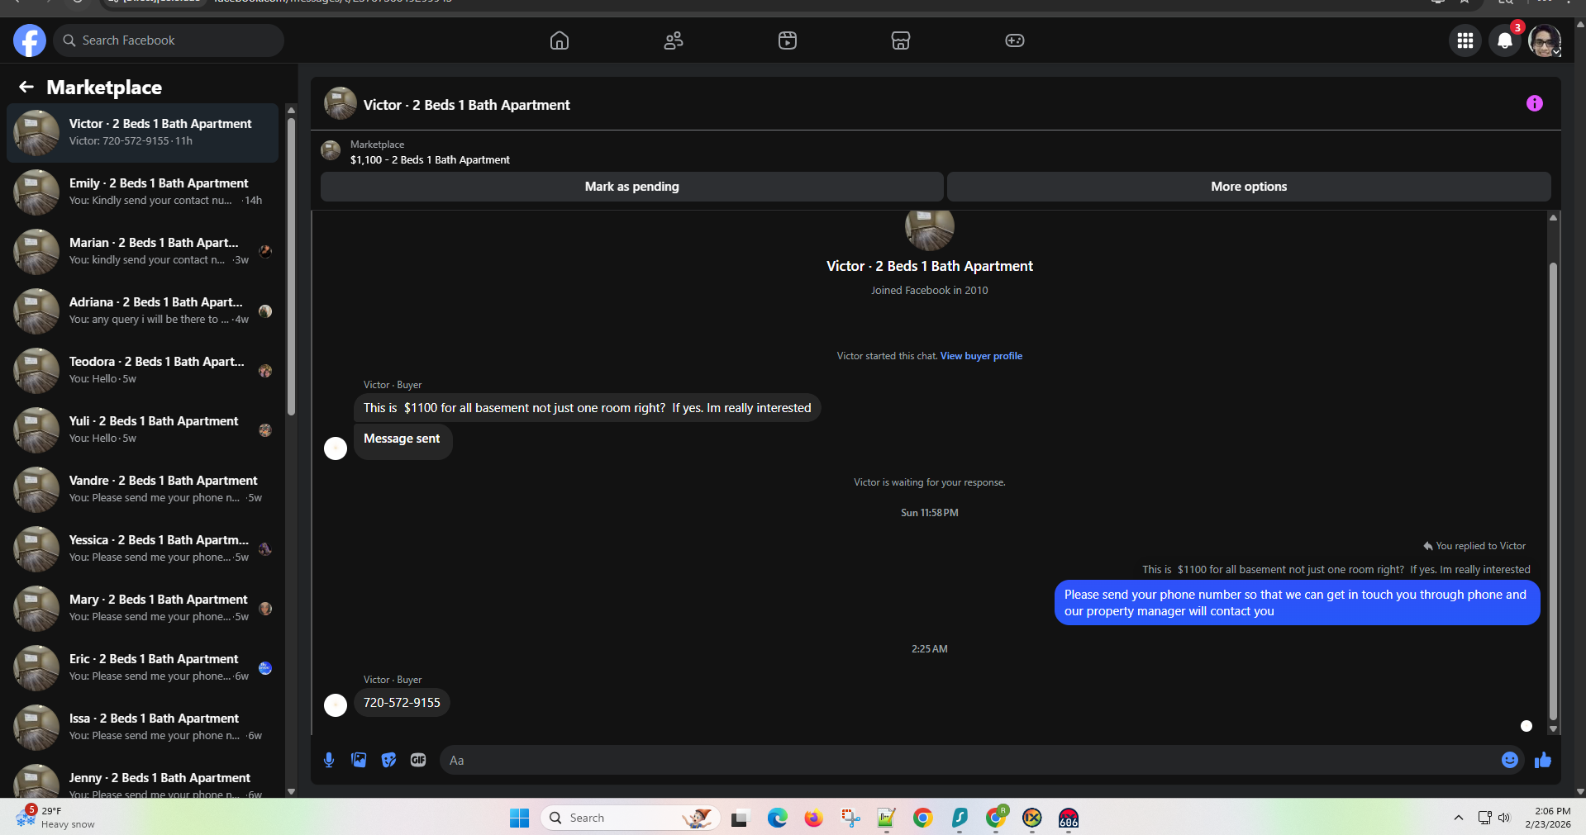Open Eric's 2 Beds 1 Bath conversation
The width and height of the screenshot is (1586, 835).
142,667
